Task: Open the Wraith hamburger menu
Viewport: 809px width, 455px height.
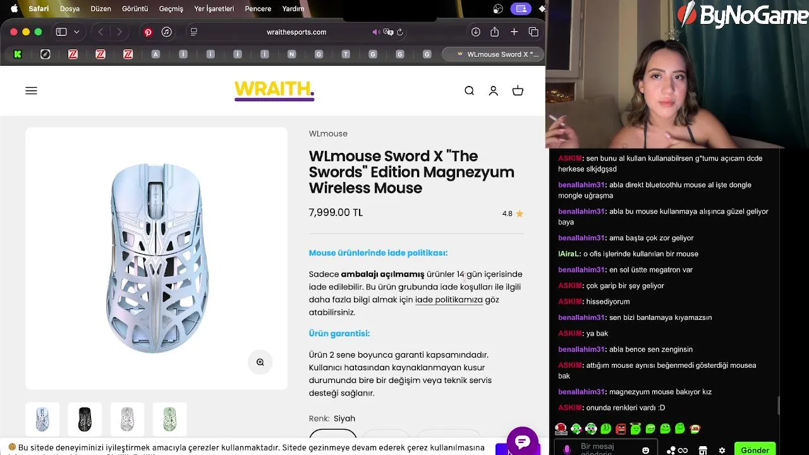Action: coord(31,90)
